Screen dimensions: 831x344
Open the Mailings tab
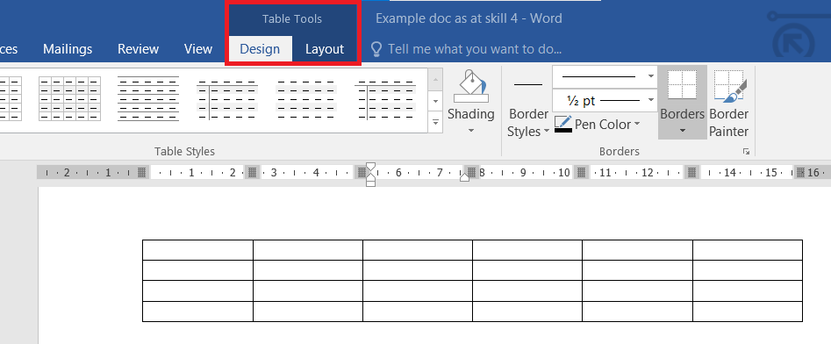click(68, 49)
